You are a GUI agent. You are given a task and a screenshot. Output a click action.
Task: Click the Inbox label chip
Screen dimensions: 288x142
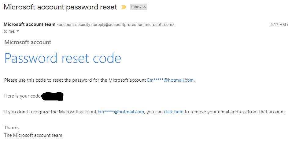(x=136, y=7)
